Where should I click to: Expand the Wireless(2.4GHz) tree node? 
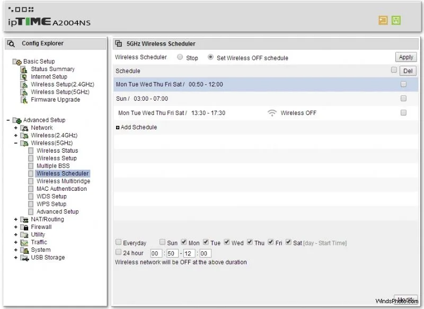[16, 136]
